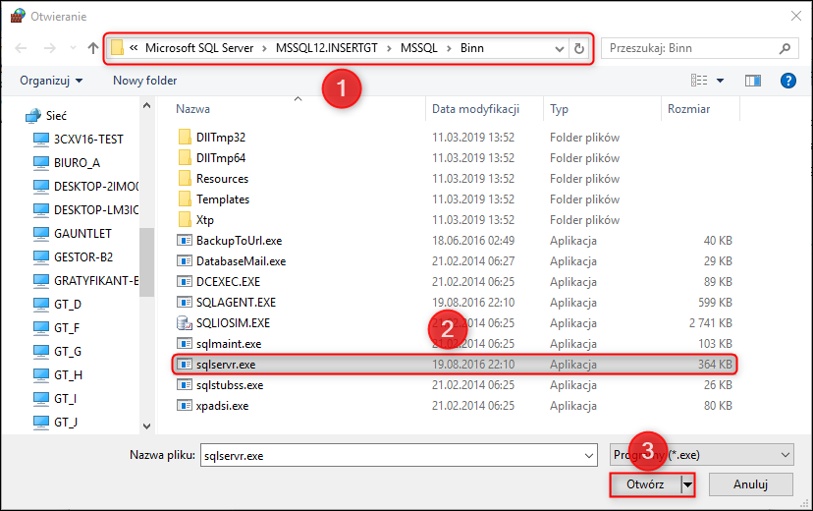
Task: Select MSSQL12.INSERTGT in breadcrumb path
Action: tap(327, 48)
